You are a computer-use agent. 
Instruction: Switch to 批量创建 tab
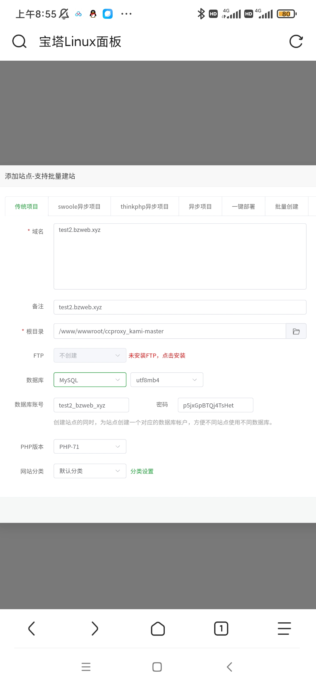(287, 206)
